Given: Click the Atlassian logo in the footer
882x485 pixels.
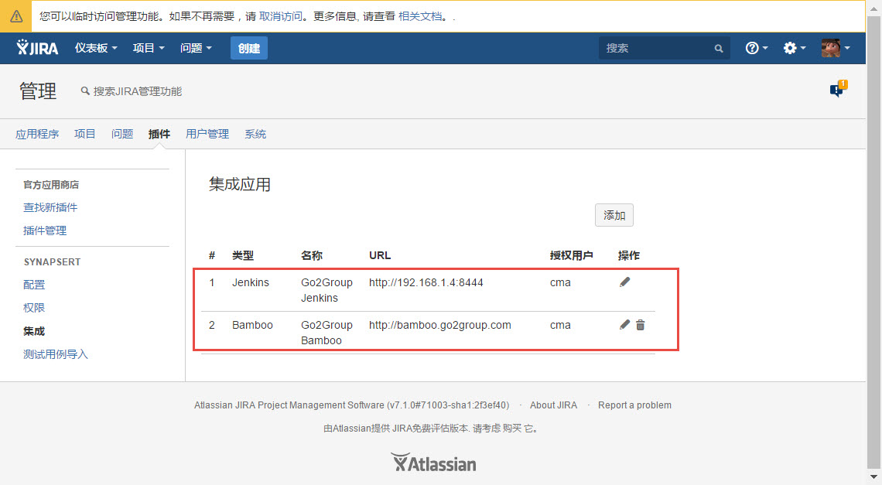Looking at the screenshot, I should tap(433, 463).
